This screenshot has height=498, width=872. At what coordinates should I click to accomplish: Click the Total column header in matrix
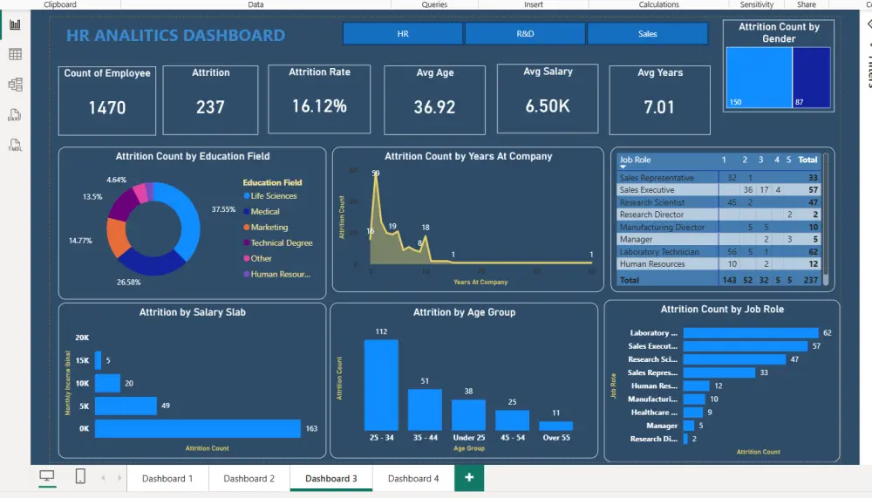tap(807, 160)
